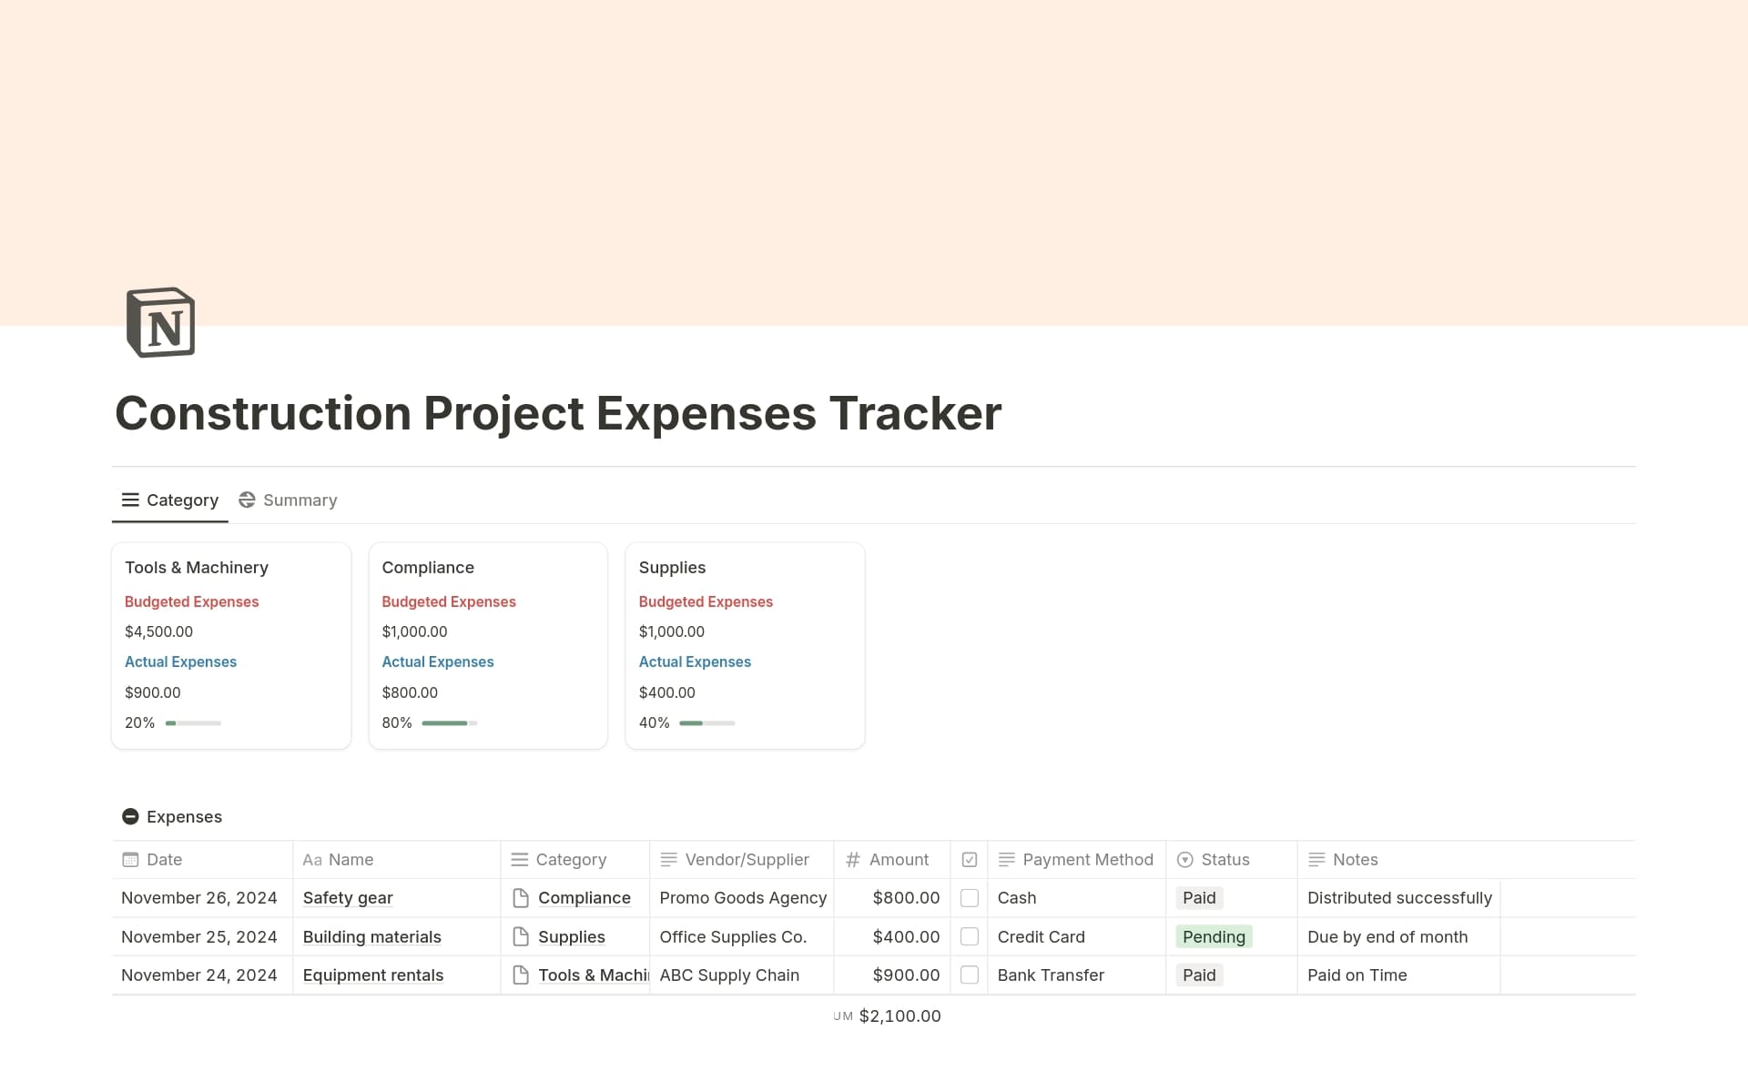Click the Aa icon in the Name column header

tap(311, 859)
